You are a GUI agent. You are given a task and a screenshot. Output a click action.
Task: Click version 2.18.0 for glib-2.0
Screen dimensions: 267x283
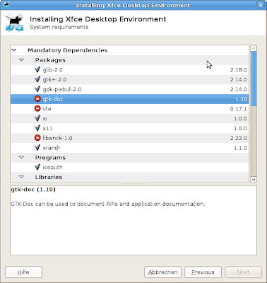point(238,70)
